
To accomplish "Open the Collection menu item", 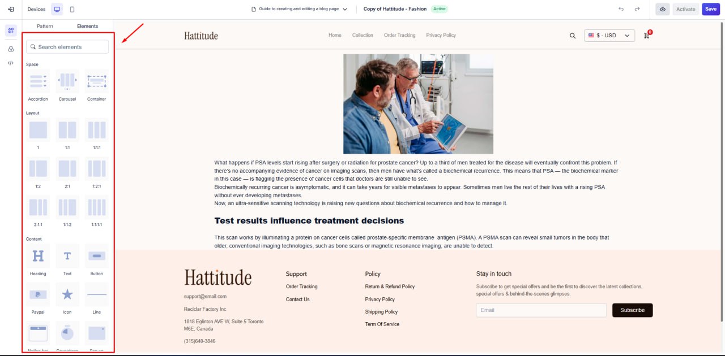I will (x=362, y=35).
